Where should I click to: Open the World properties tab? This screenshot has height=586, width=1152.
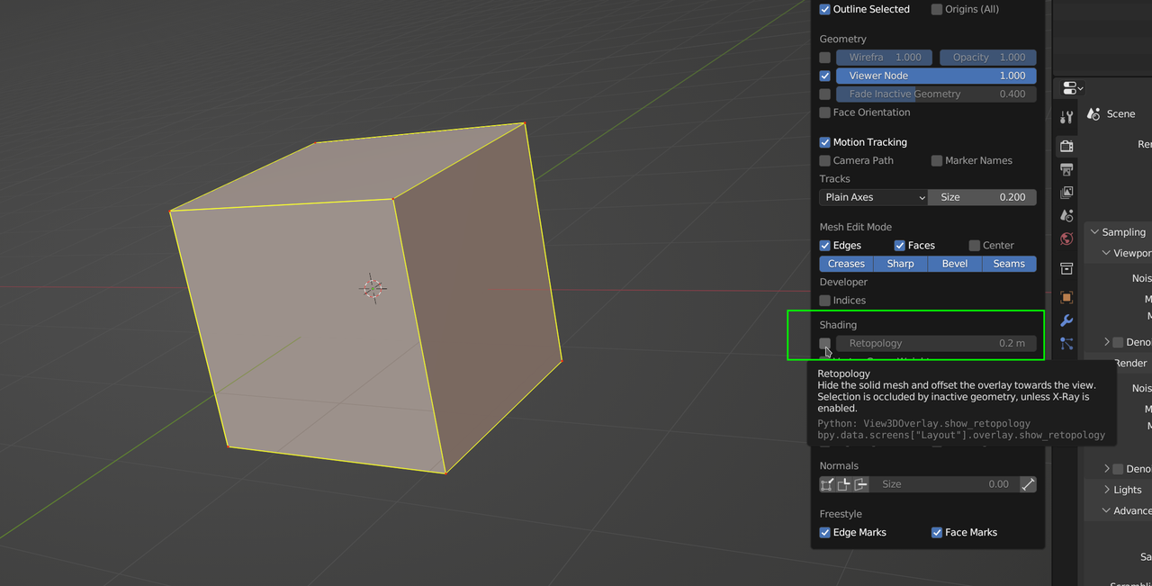pyautogui.click(x=1066, y=239)
